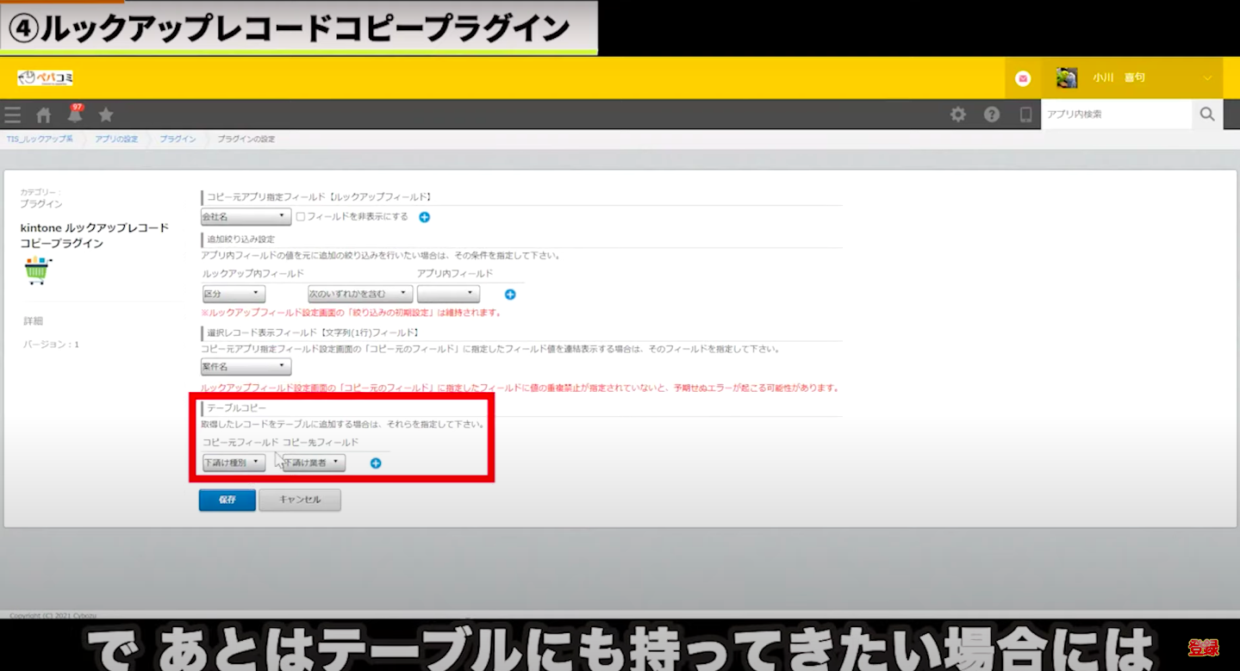Image resolution: width=1240 pixels, height=671 pixels.
Task: Expand the 次のいずれかを含む condition dropdown
Action: [359, 295]
